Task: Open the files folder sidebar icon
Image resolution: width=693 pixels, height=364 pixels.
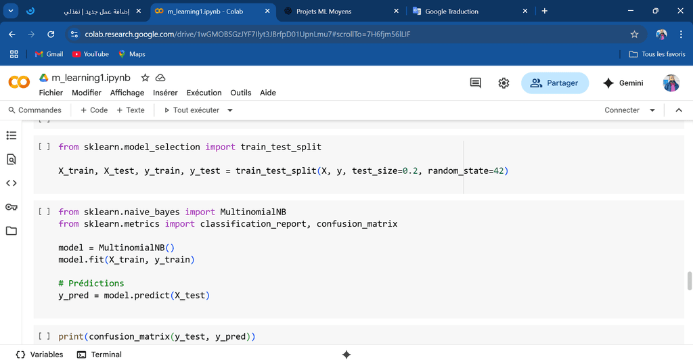Action: click(x=12, y=231)
